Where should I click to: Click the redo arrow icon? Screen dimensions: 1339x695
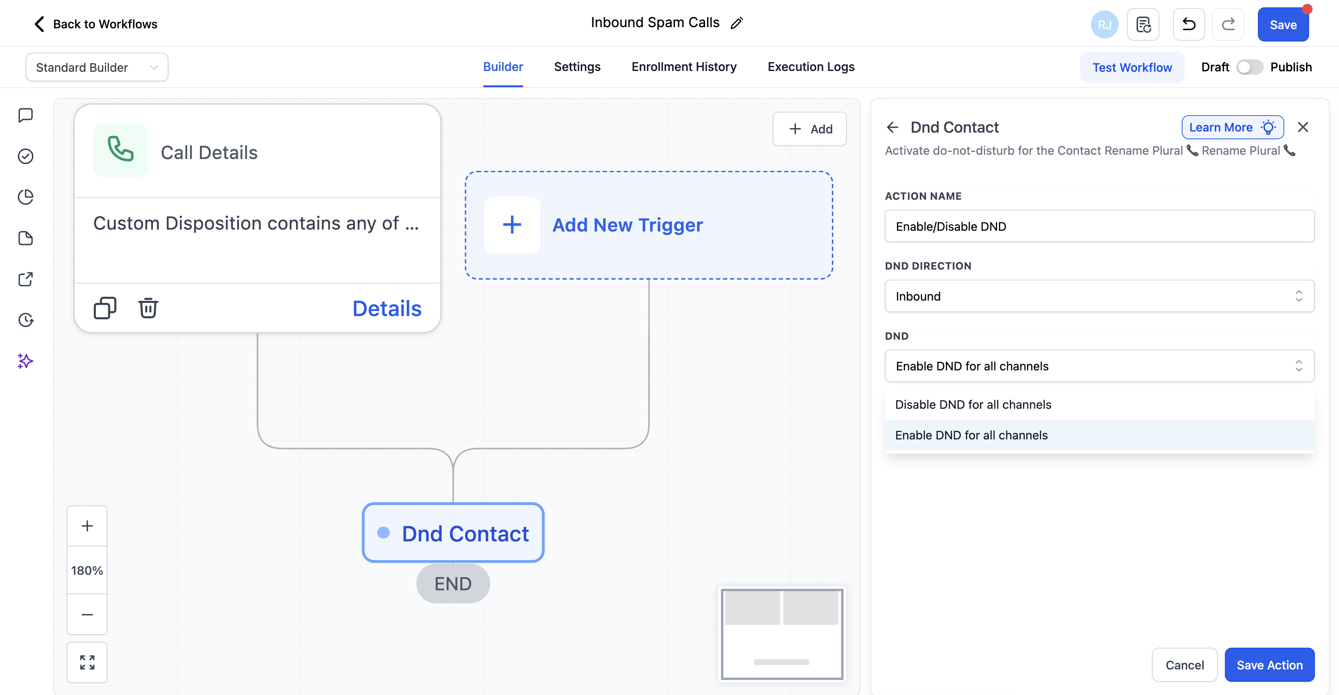point(1228,24)
